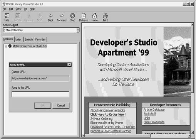Open the Free Downloads link
The height and width of the screenshot is (140, 196).
[x=154, y=122]
